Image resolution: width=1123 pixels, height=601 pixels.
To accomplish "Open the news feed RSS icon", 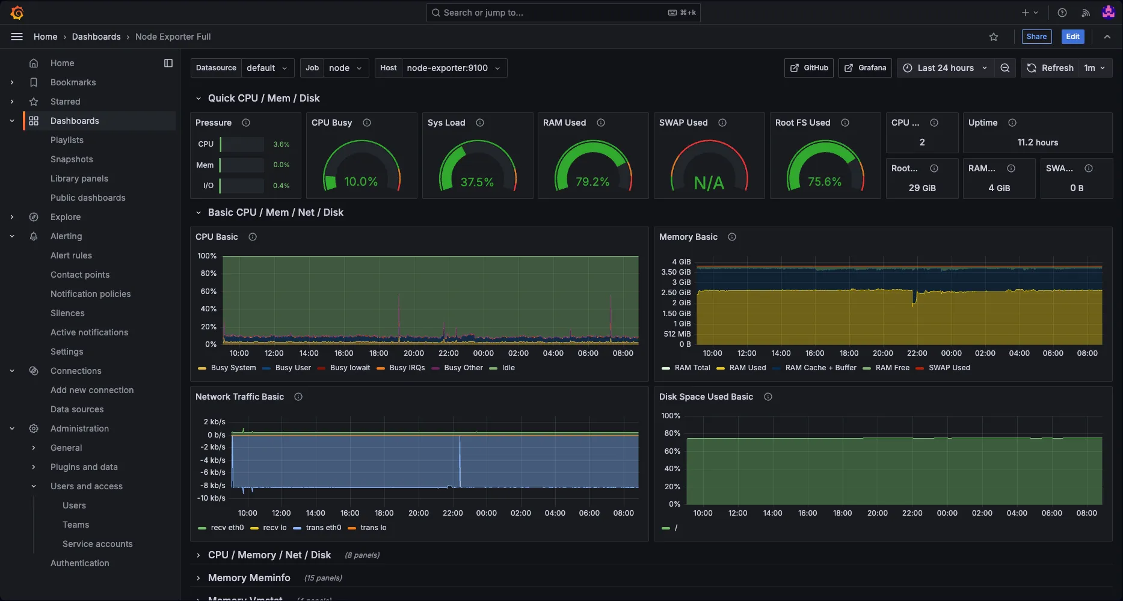I will tap(1086, 13).
